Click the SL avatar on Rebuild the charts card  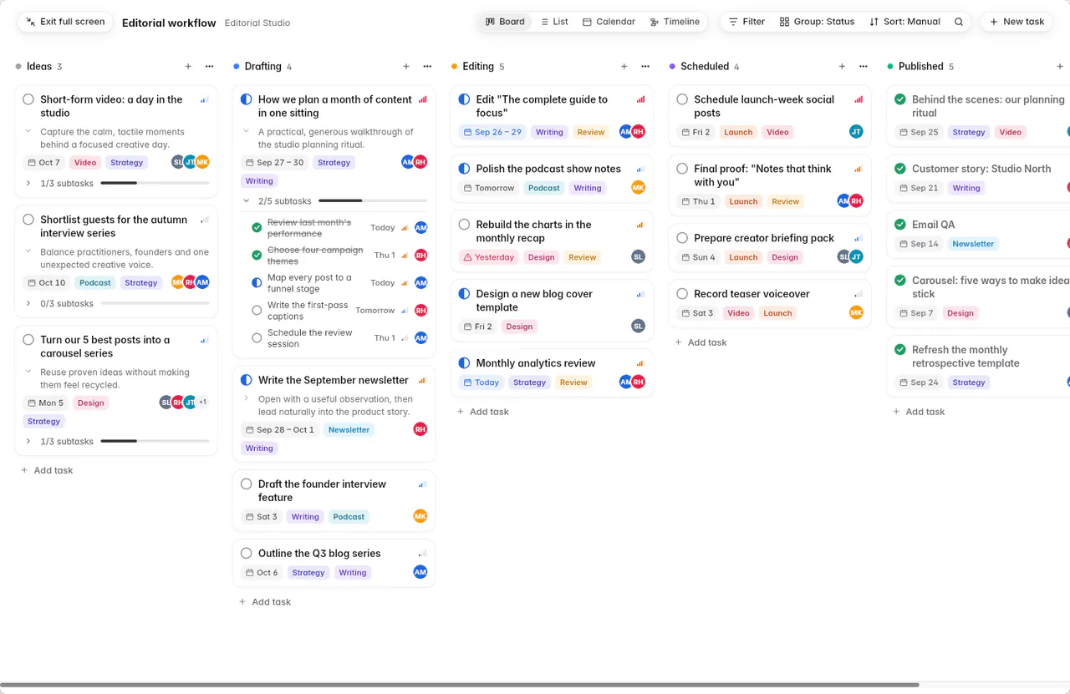639,257
